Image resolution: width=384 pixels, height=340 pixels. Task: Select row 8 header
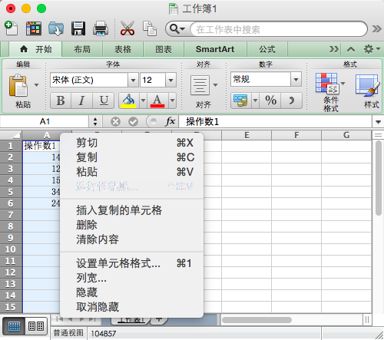pyautogui.click(x=11, y=226)
